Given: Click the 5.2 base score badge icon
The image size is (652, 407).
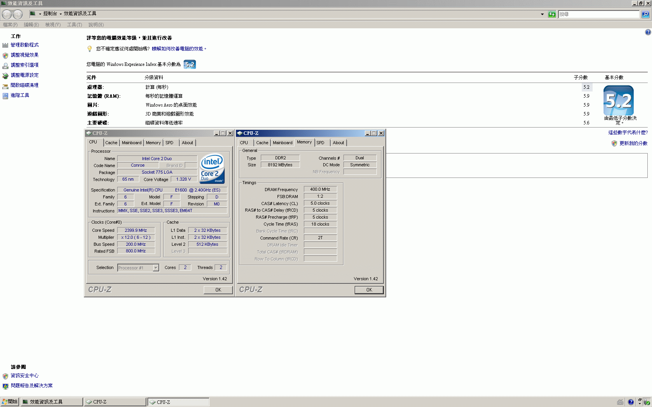Looking at the screenshot, I should (x=190, y=64).
